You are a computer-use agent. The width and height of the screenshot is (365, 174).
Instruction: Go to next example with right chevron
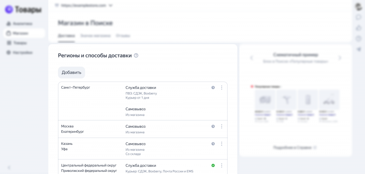[x=340, y=58]
